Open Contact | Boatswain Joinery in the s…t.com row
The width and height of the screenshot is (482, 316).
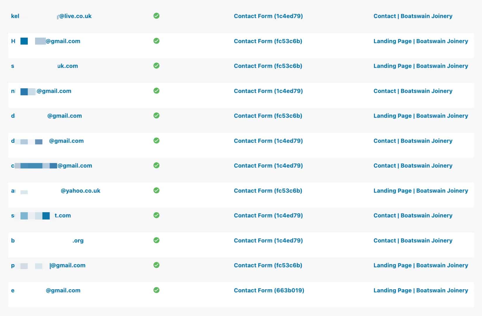pos(413,215)
